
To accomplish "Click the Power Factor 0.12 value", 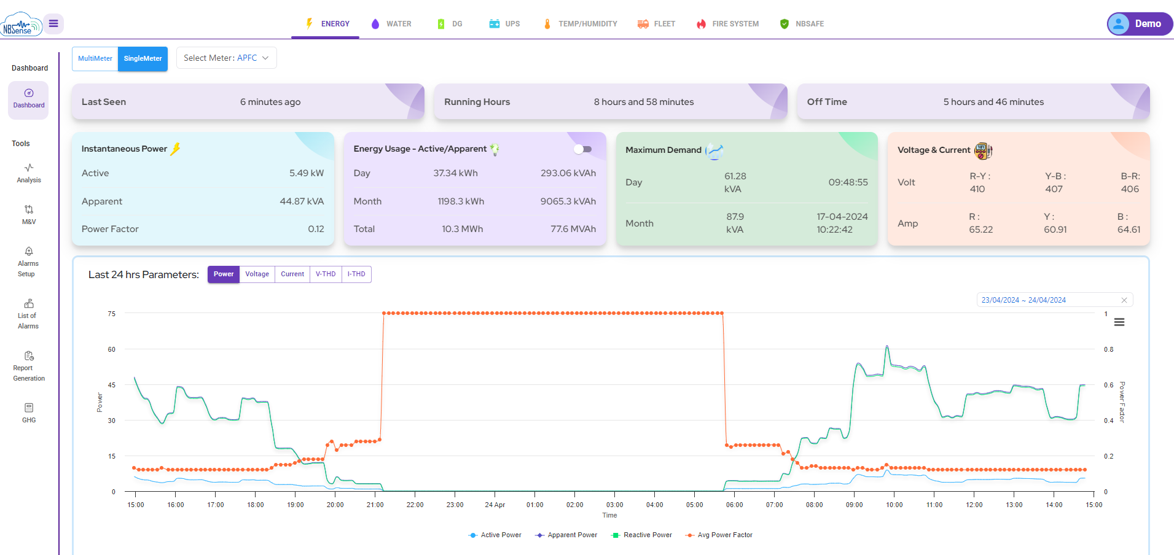I will [x=316, y=229].
